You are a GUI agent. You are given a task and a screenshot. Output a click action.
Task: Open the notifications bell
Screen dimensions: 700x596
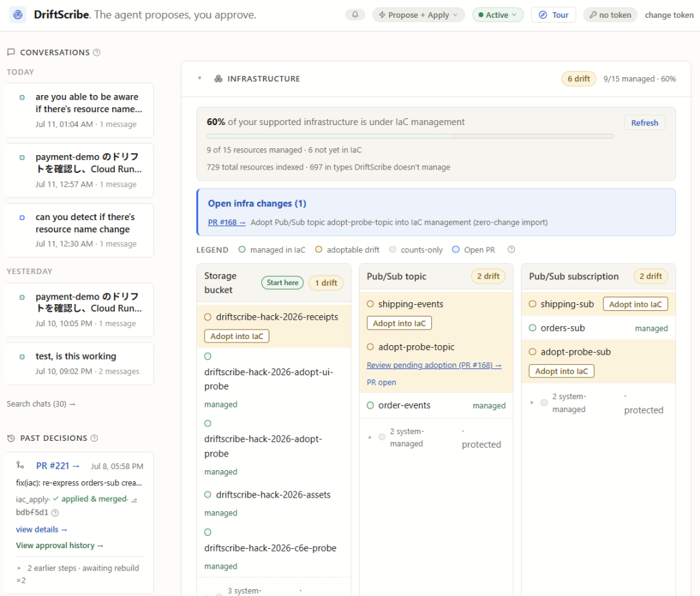click(x=355, y=15)
